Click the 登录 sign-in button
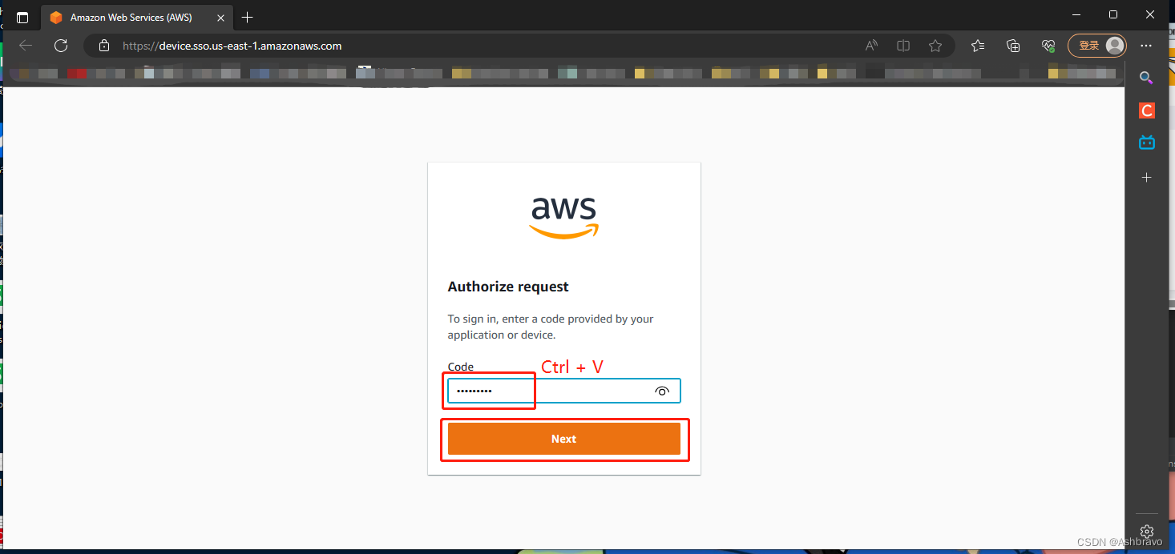Screen dimensions: 1175x554 point(1092,46)
